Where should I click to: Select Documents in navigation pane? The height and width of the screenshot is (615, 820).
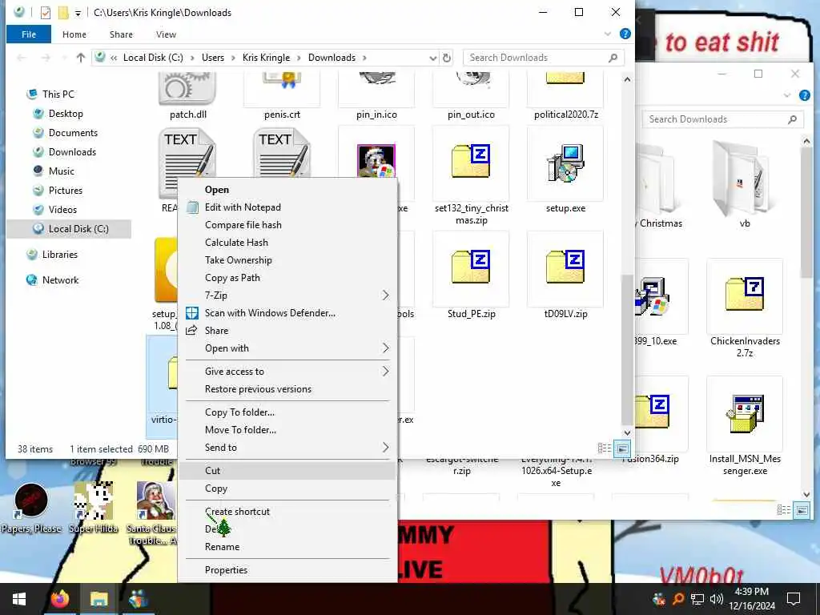pyautogui.click(x=73, y=133)
